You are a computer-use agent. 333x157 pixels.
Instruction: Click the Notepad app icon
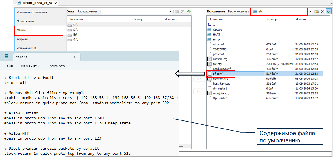point(6,57)
